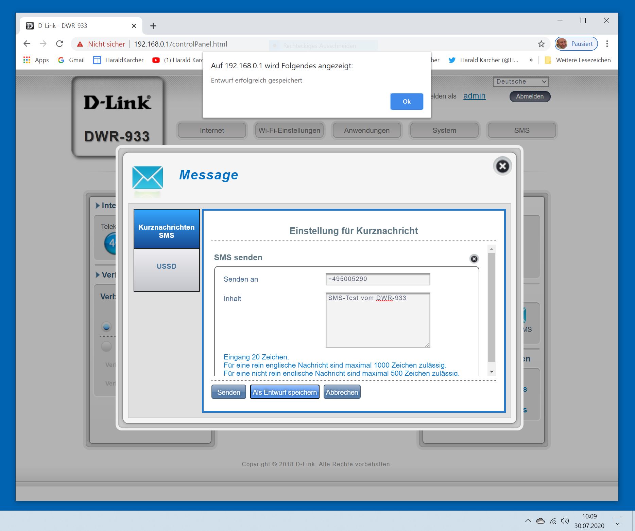This screenshot has height=531, width=635.
Task: Go forward in browser history
Action: (x=43, y=44)
